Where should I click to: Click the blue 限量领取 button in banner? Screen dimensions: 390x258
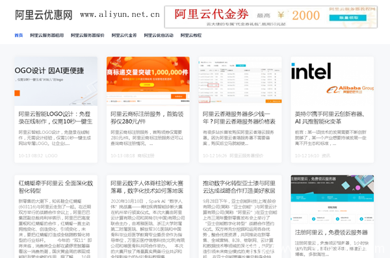click(x=348, y=18)
